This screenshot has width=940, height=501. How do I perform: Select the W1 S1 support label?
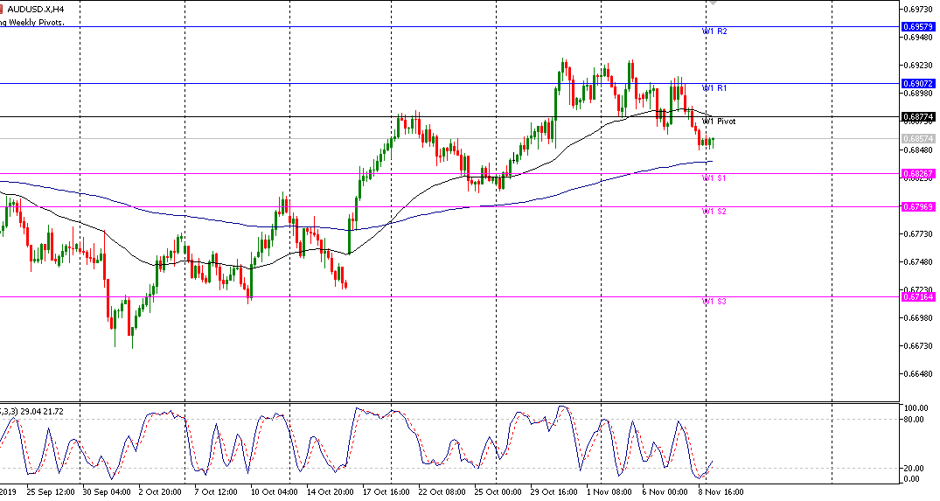714,178
